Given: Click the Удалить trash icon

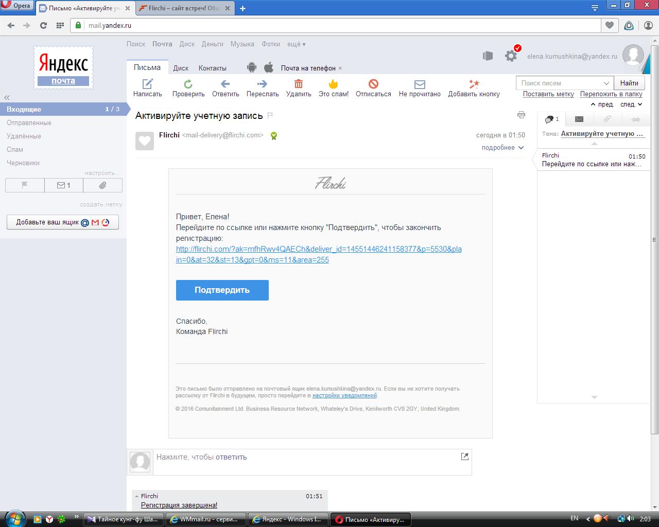Looking at the screenshot, I should [299, 84].
